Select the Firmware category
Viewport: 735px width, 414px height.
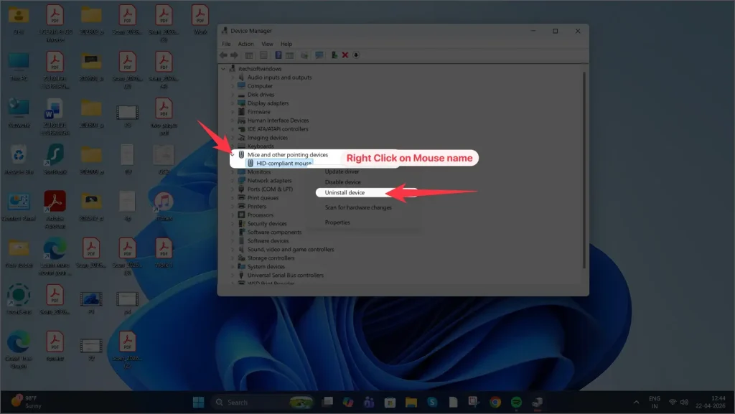point(258,112)
